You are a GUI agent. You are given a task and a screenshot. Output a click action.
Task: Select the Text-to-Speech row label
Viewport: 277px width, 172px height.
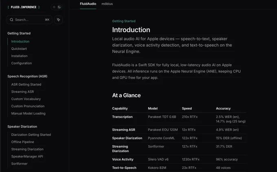pos(124,168)
